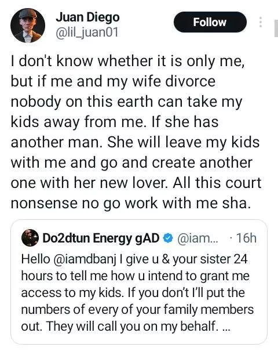
Task: Click the truncated @iam... handle
Action: coord(197,238)
